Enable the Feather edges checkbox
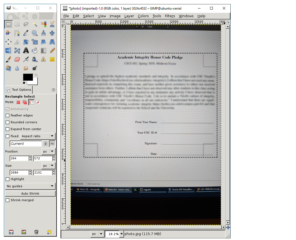The width and height of the screenshot is (296, 240). [8, 115]
